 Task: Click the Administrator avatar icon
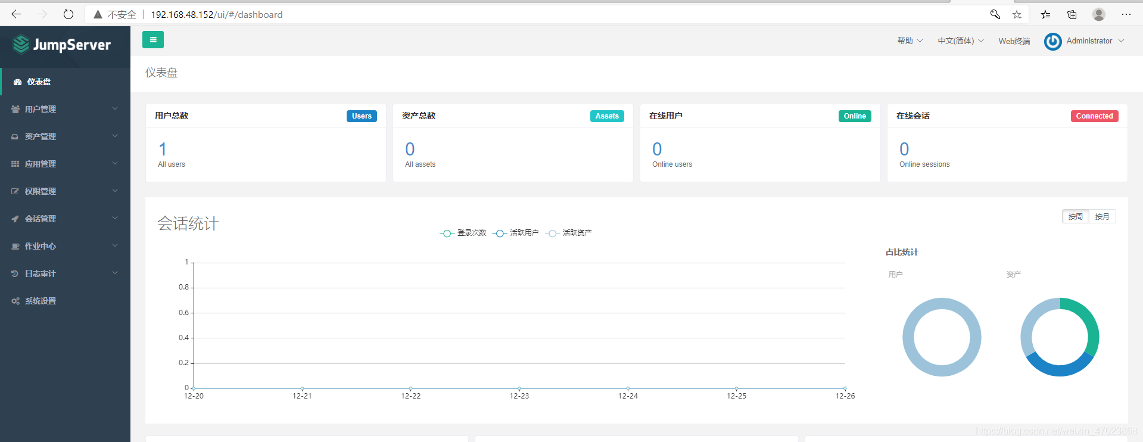[1052, 41]
